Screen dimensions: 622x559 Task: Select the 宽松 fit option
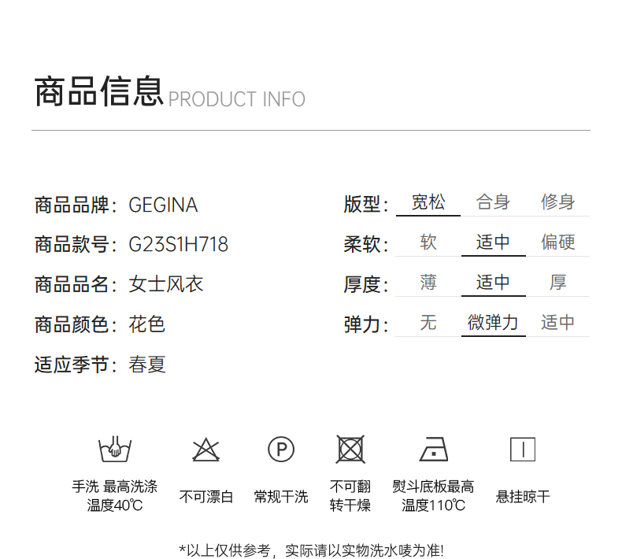[x=428, y=202]
